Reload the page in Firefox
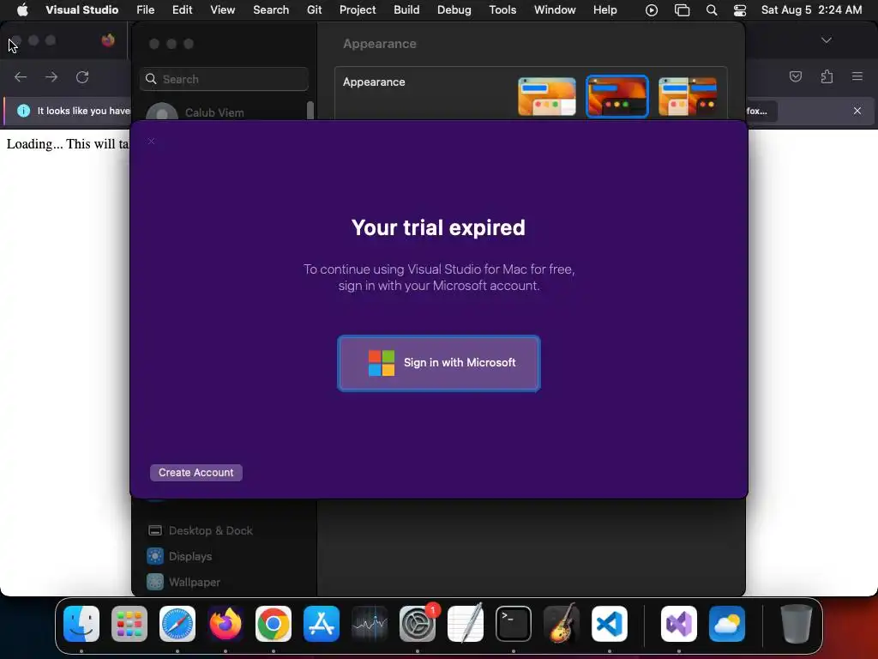This screenshot has height=659, width=878. click(82, 76)
